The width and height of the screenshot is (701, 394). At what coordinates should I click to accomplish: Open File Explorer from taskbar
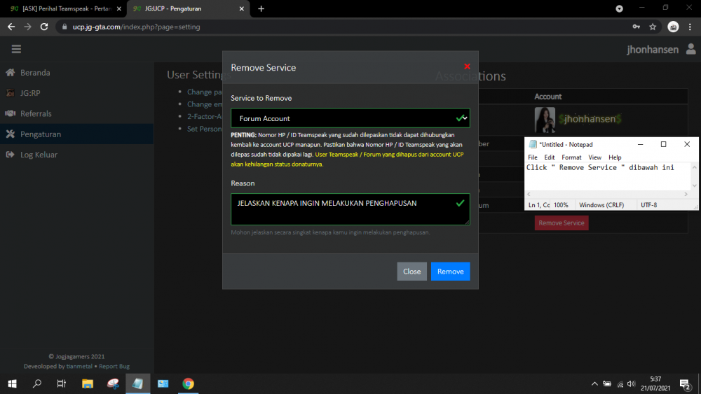(87, 384)
